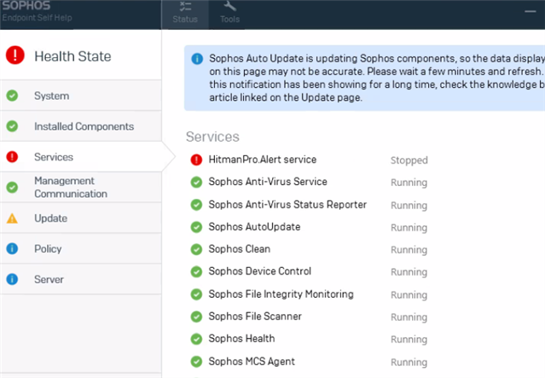This screenshot has height=378, width=545.
Task: Click the Tools wrench icon
Action: tap(229, 6)
